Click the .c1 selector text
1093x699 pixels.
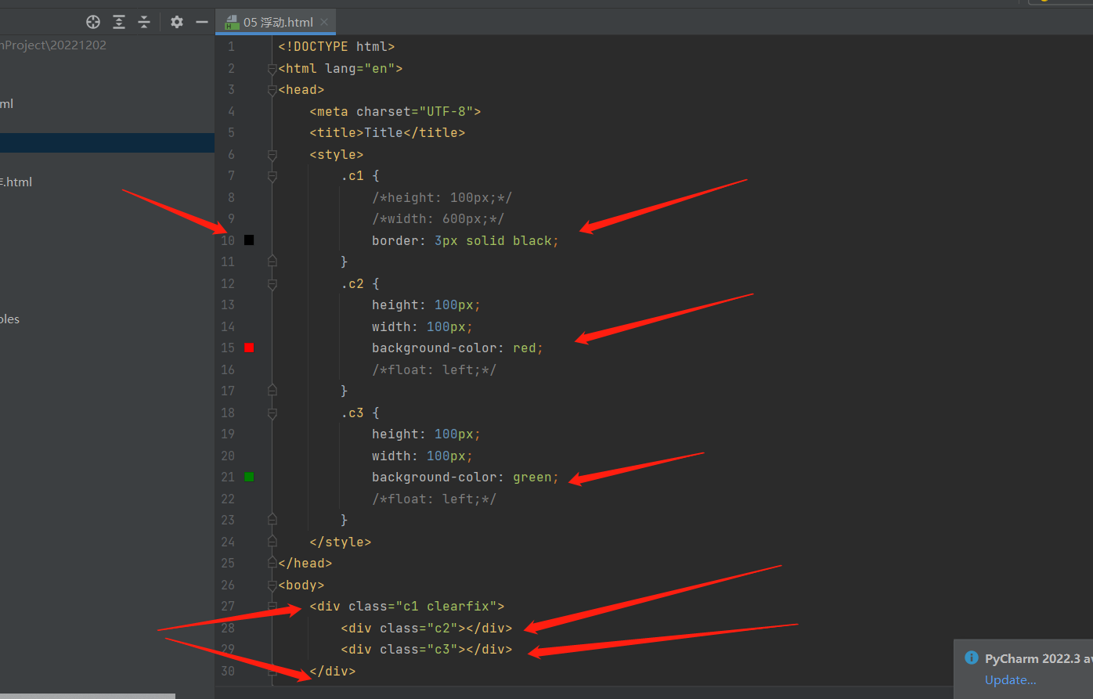352,176
